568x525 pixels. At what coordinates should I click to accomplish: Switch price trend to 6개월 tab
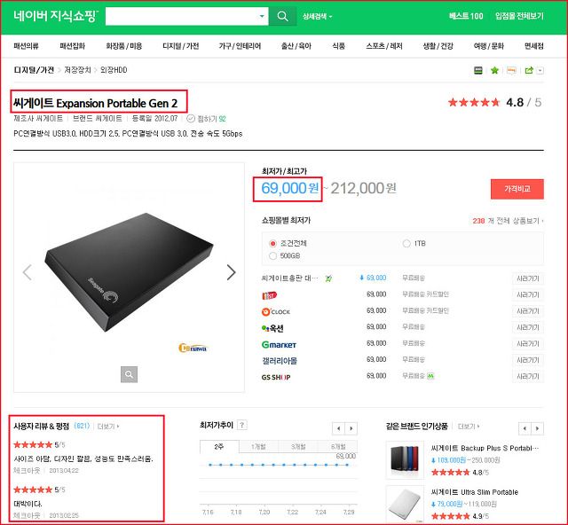337,447
